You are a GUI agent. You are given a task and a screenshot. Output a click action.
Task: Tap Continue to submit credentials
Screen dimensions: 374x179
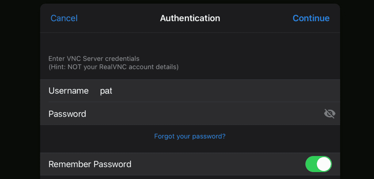pos(311,18)
